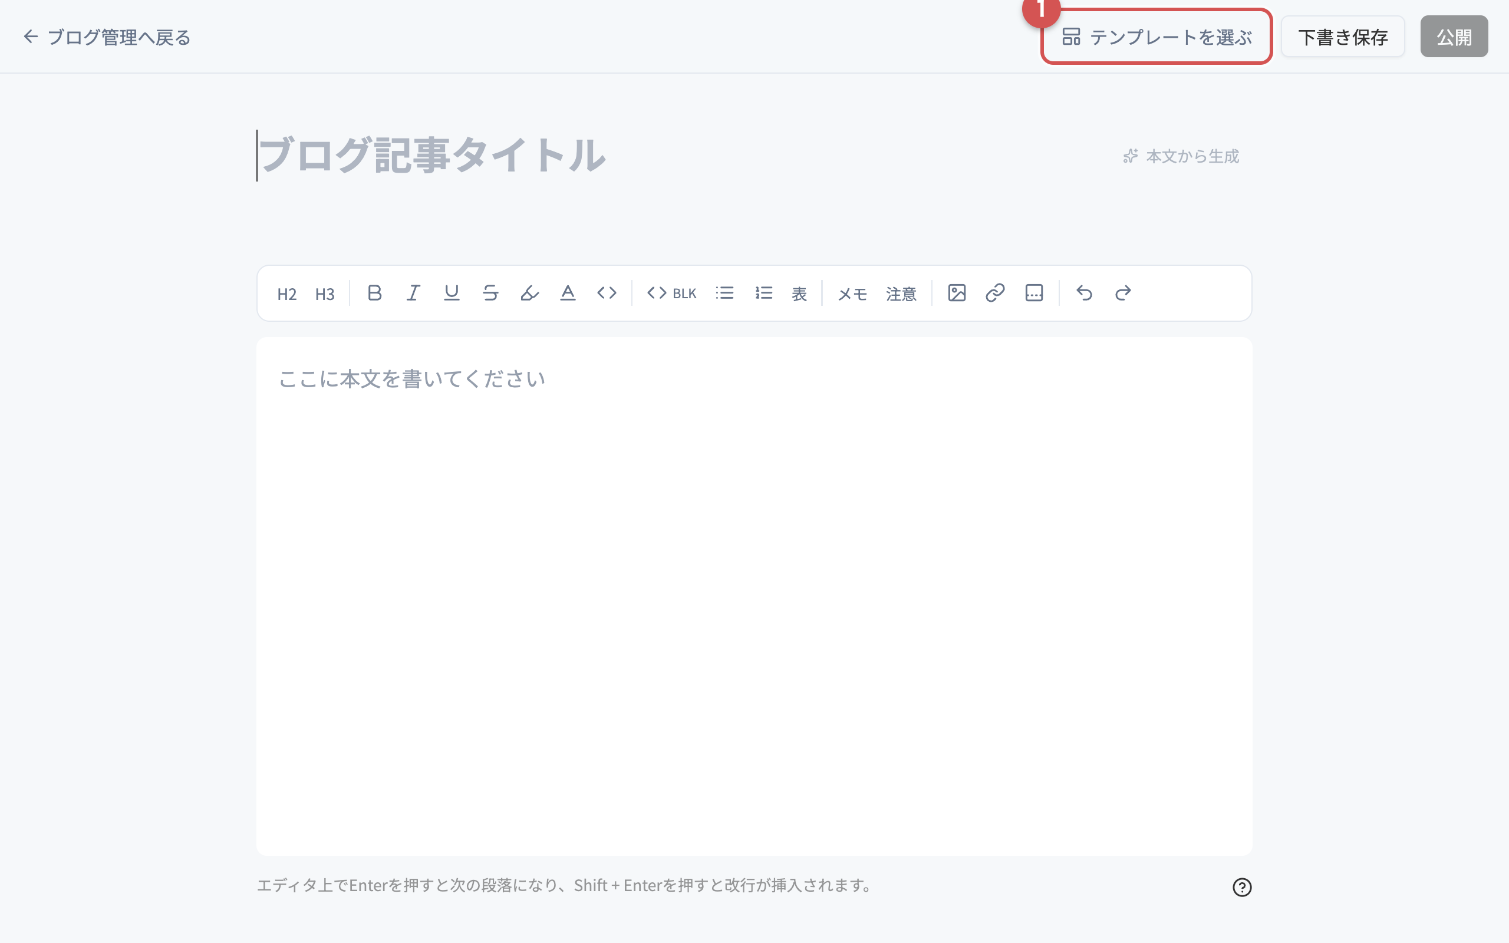
Task: Open the text color tool
Action: (x=568, y=292)
